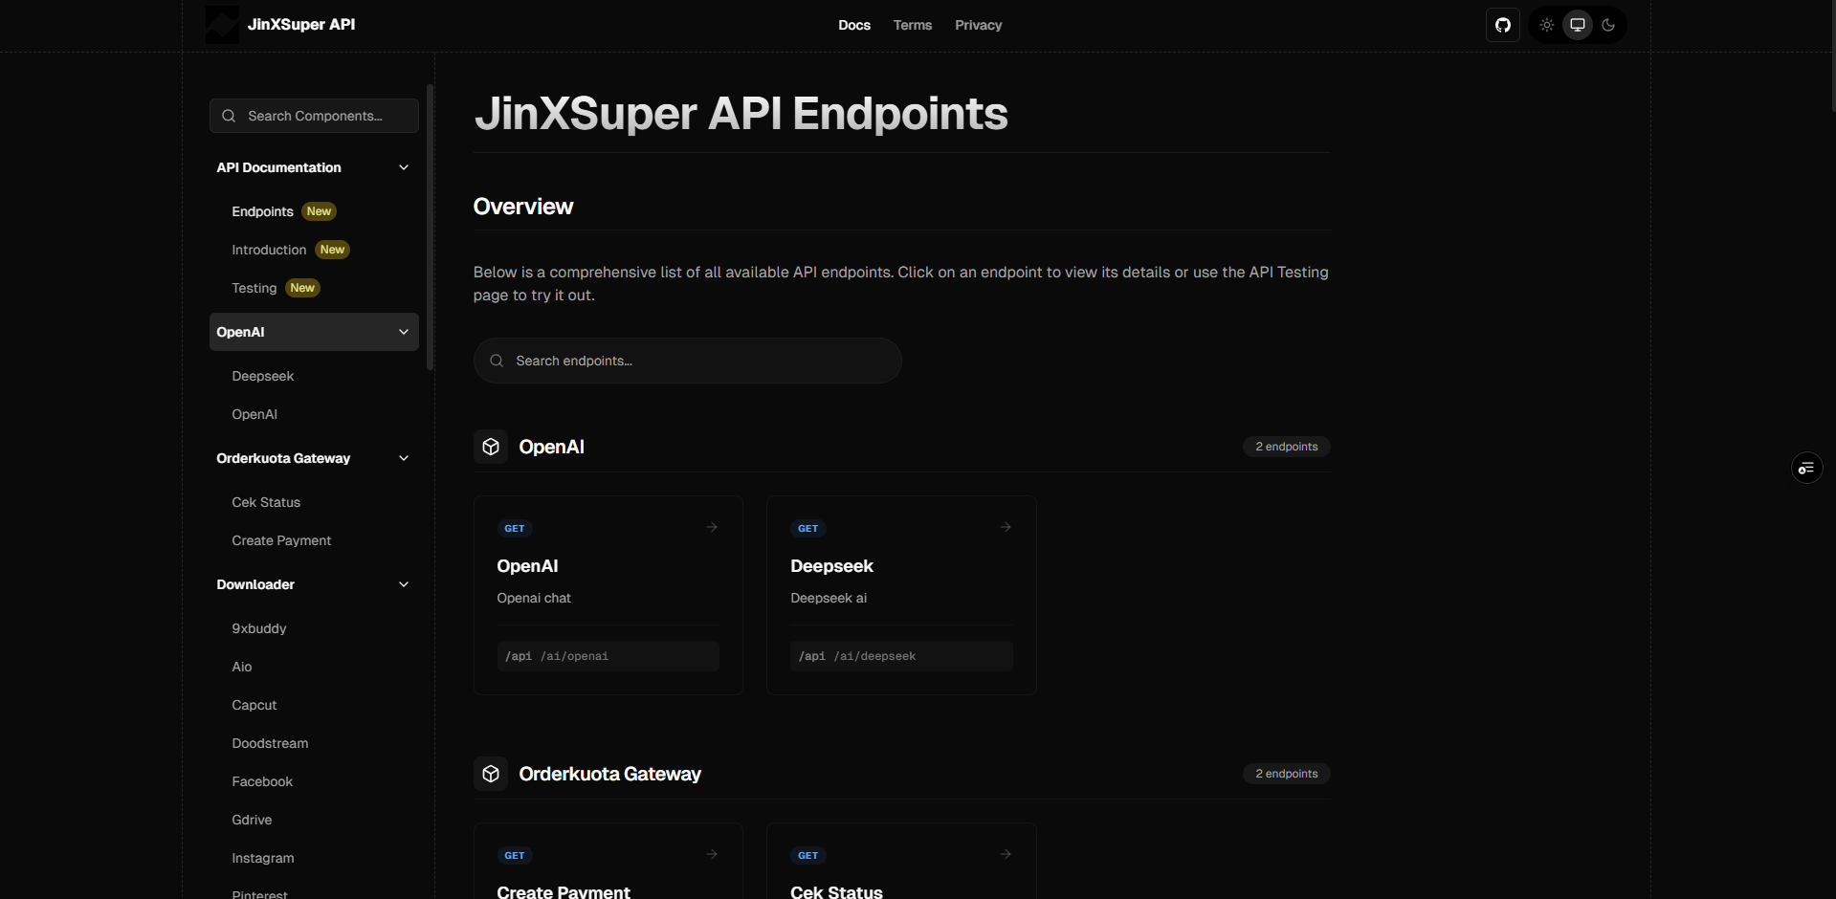This screenshot has width=1836, height=899.
Task: Click the arrow on Create Payment card
Action: [x=712, y=854]
